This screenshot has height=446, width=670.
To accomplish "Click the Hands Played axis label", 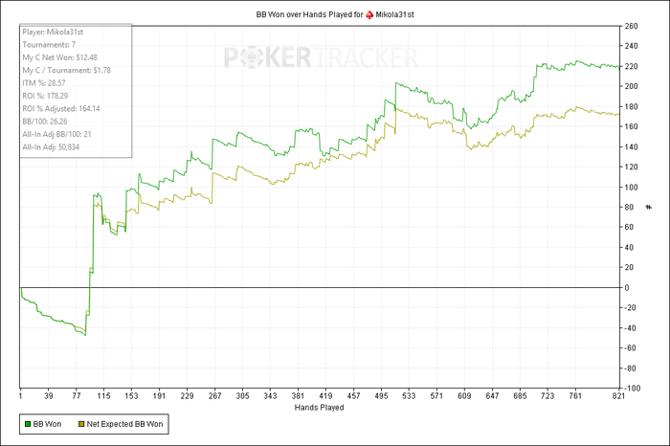I will pyautogui.click(x=319, y=408).
